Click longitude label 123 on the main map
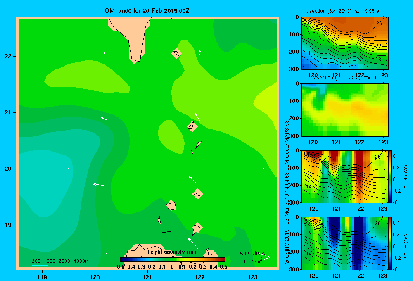Image resolution: width=413 pixels, height=281 pixels. point(253,277)
